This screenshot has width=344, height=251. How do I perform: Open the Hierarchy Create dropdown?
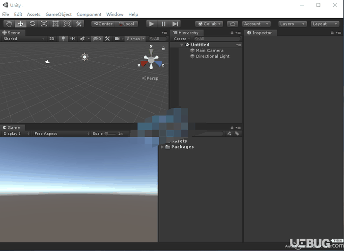(x=182, y=39)
